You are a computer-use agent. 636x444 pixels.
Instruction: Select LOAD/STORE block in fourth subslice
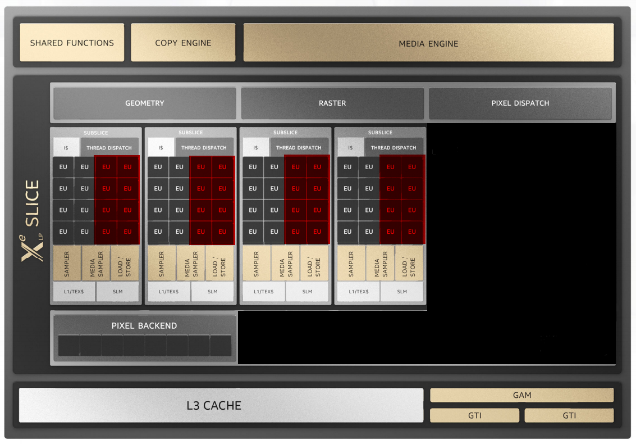409,263
